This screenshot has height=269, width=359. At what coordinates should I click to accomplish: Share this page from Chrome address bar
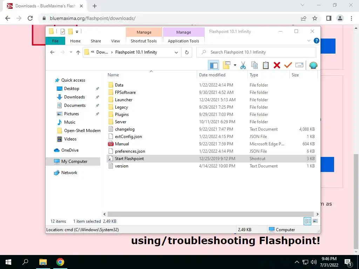304,18
